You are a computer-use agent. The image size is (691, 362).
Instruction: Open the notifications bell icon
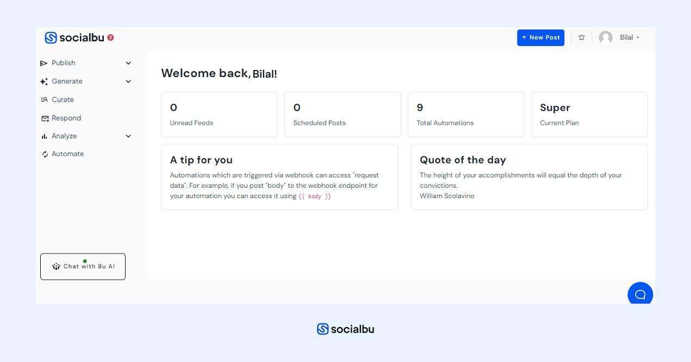click(x=582, y=37)
